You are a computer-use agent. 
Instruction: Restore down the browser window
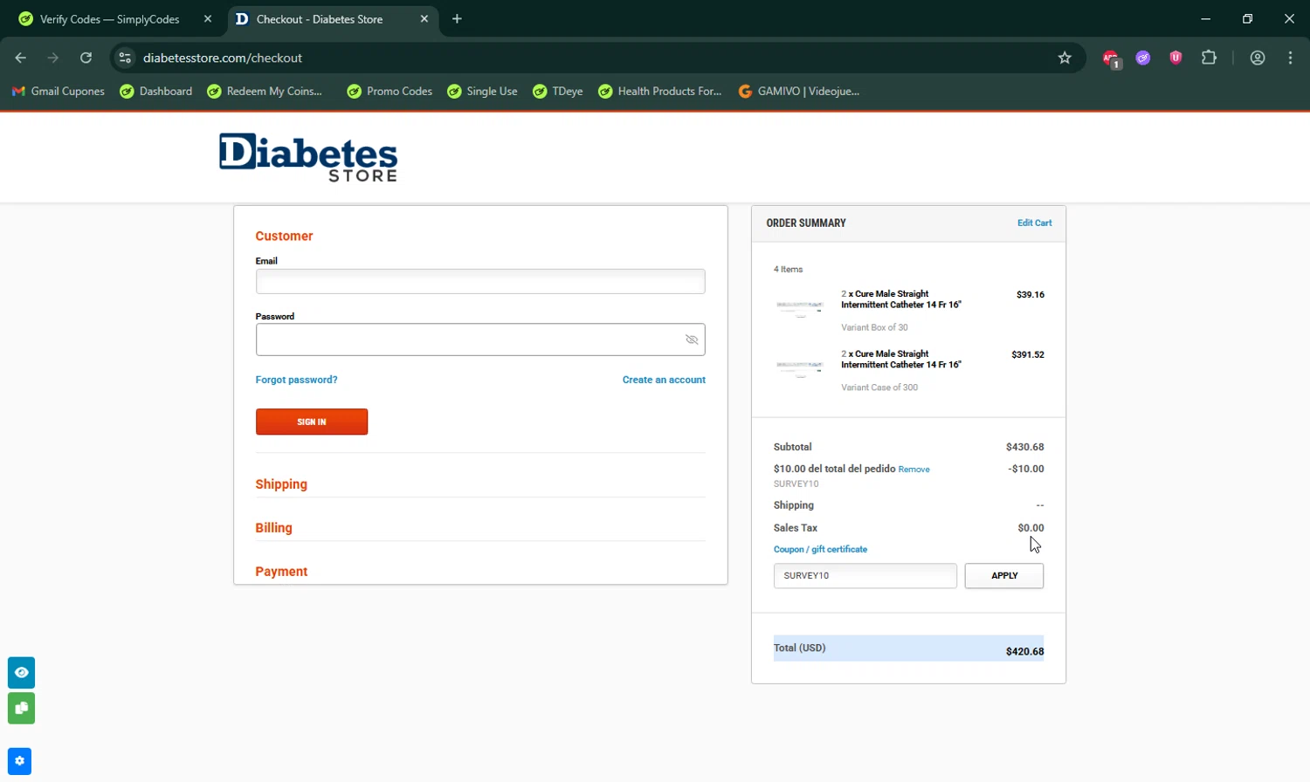[x=1248, y=18]
